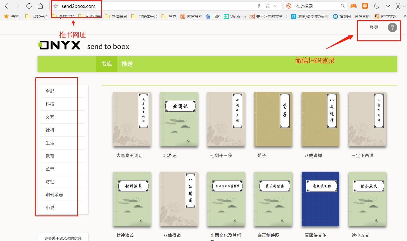The width and height of the screenshot is (407, 241).
Task: Bookmark this page with the star icon
Action: tap(56, 6)
